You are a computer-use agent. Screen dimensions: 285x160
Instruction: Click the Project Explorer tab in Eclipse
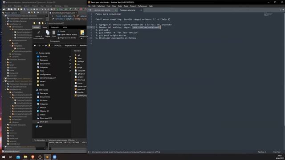click(x=11, y=13)
